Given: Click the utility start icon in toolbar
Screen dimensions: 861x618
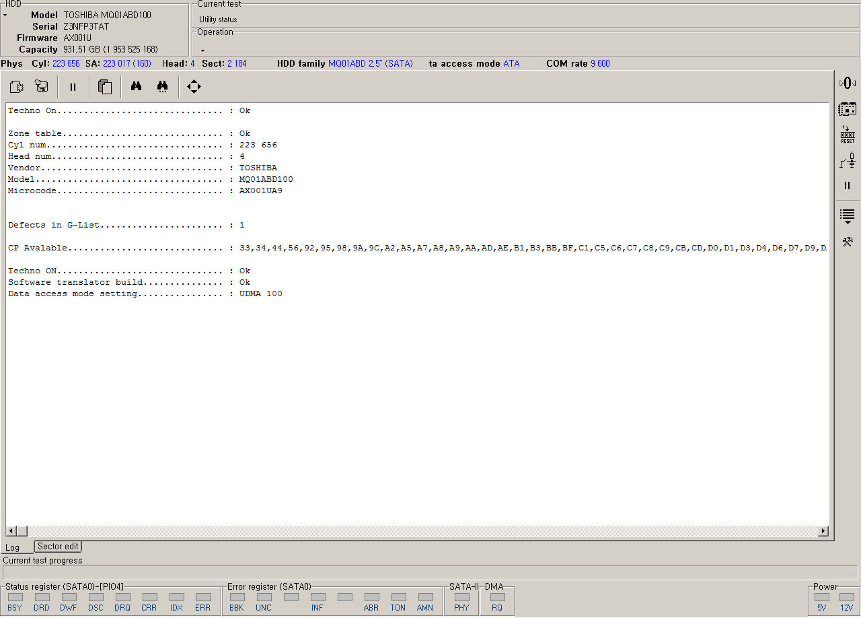Looking at the screenshot, I should tap(17, 86).
